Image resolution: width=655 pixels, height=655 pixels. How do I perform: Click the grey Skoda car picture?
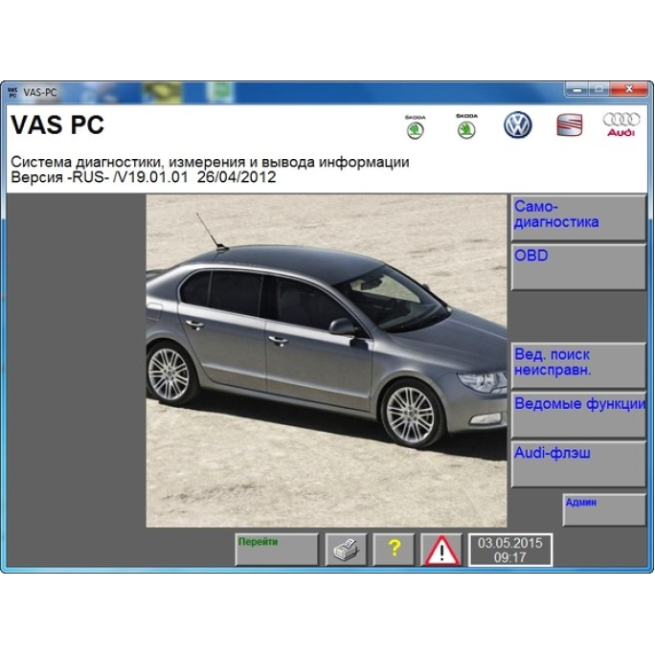click(x=327, y=361)
